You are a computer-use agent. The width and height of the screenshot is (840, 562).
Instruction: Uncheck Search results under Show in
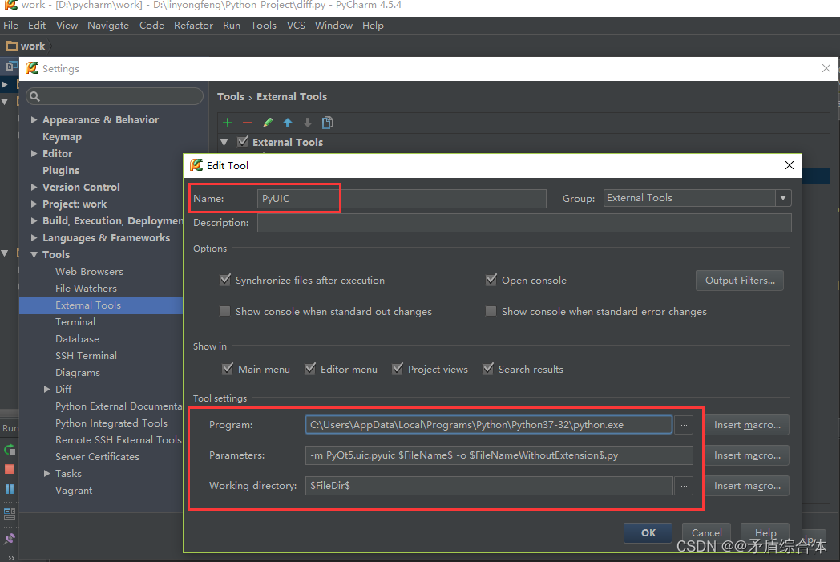coord(487,369)
